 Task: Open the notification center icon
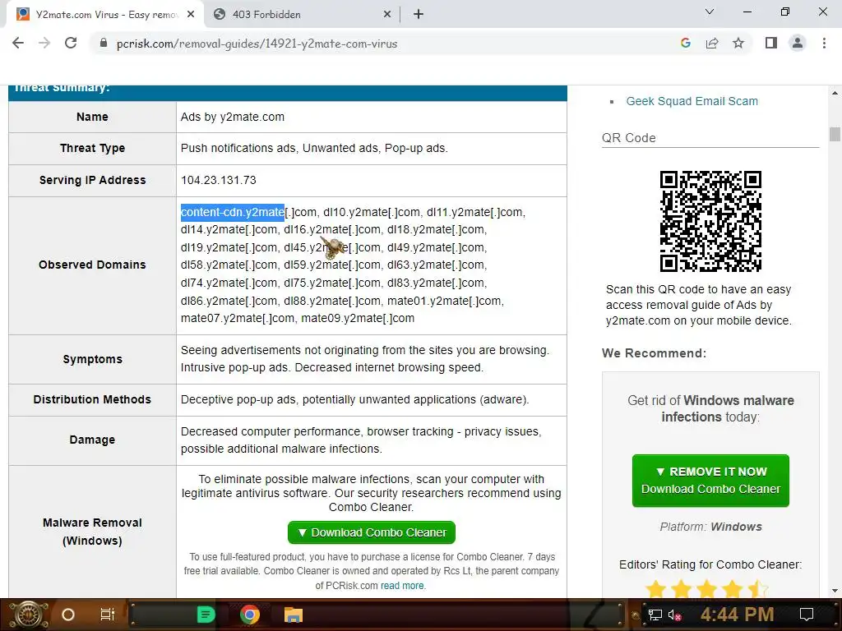point(807,615)
